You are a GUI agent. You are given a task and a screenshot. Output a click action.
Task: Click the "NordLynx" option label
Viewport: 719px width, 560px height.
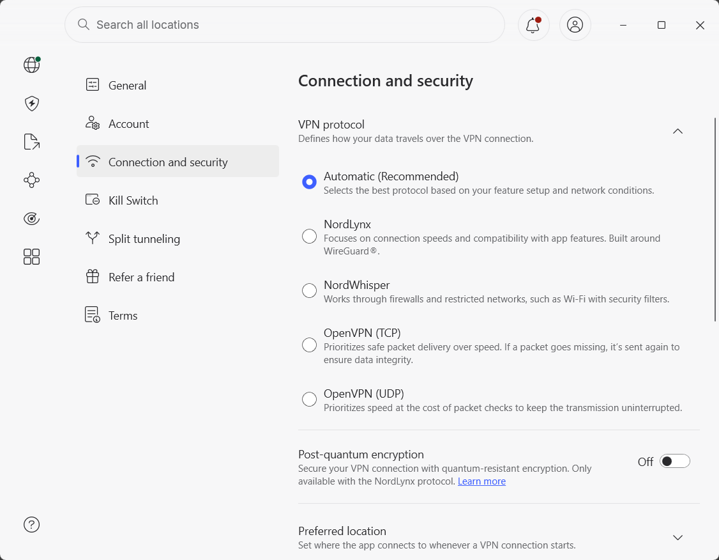tap(347, 224)
